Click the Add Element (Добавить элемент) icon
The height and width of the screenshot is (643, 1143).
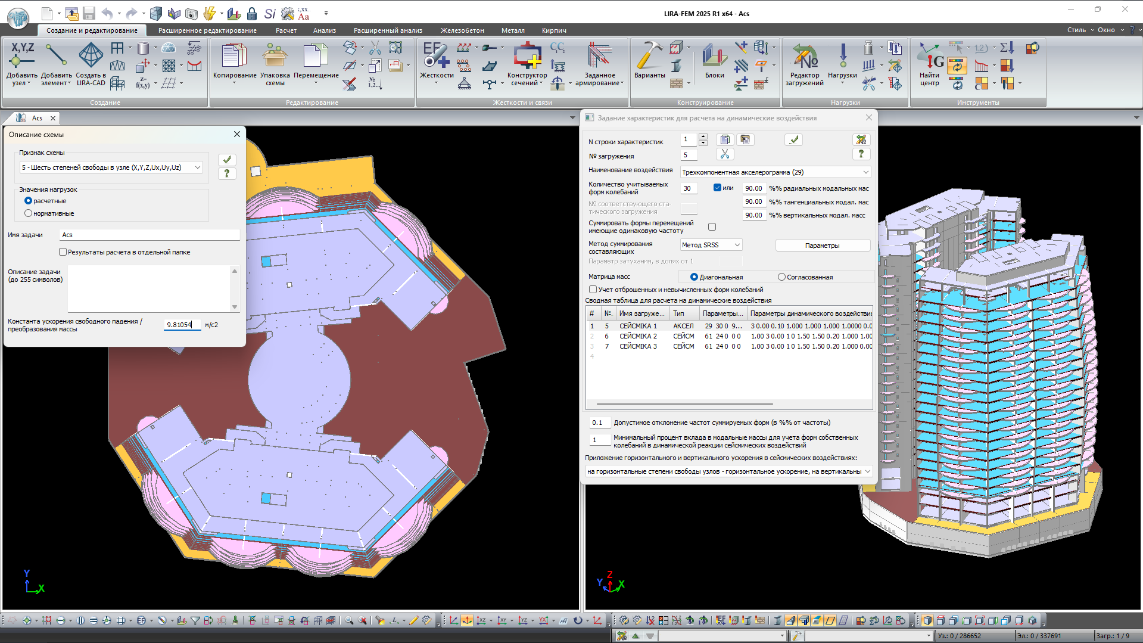[x=56, y=55]
